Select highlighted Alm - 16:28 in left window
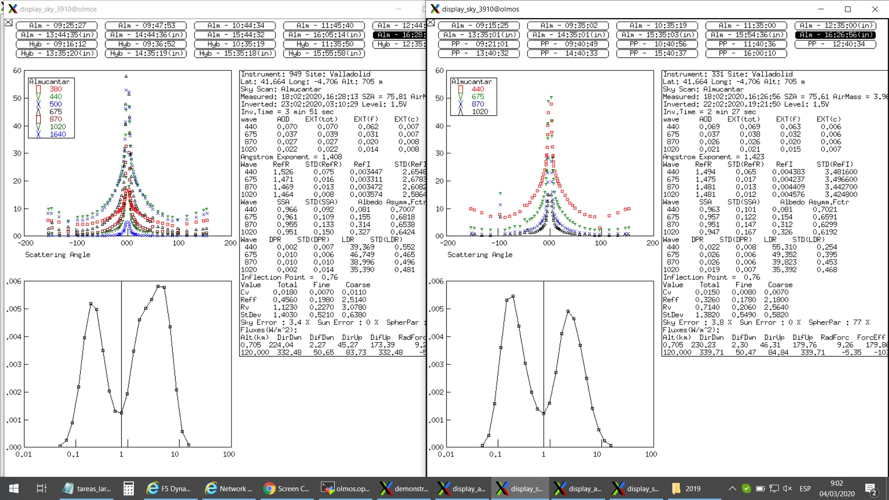This screenshot has width=889, height=500. click(x=399, y=35)
